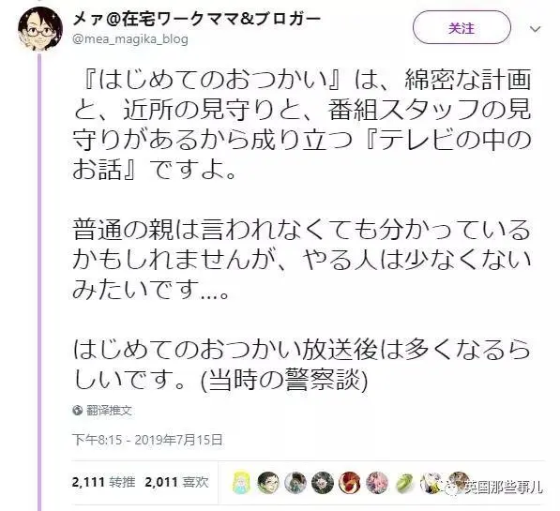Screen dimensions: 560x511
Task: Open the liker avatar of a smiling man with glasses
Action: tap(268, 483)
